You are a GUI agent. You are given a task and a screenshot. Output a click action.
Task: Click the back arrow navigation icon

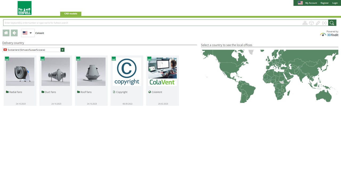coord(14,33)
